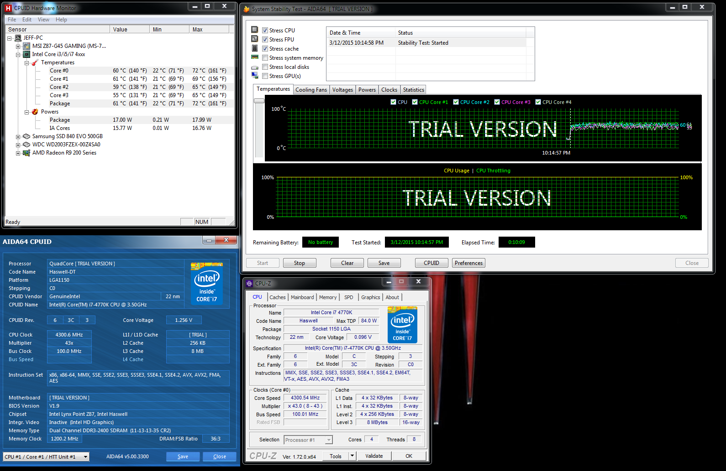Click the FPU icon left of Stress FPU
This screenshot has width=726, height=471.
coord(255,39)
